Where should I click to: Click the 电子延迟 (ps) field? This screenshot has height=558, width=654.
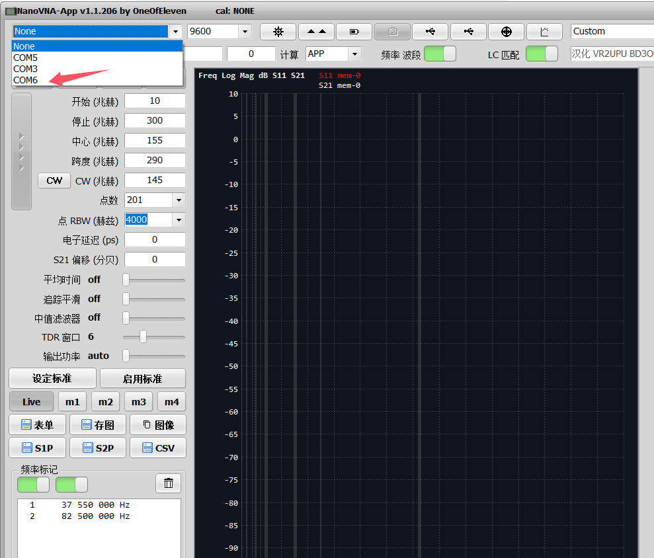tap(155, 240)
